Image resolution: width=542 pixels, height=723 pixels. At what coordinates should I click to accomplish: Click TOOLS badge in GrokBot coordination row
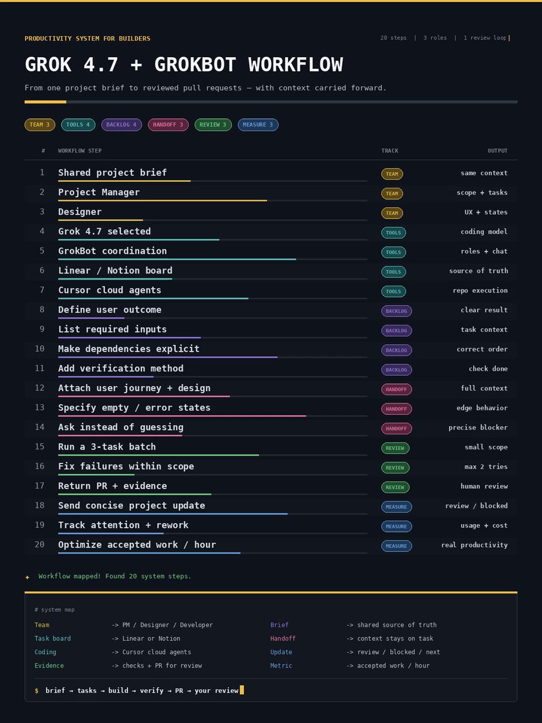pyautogui.click(x=393, y=252)
